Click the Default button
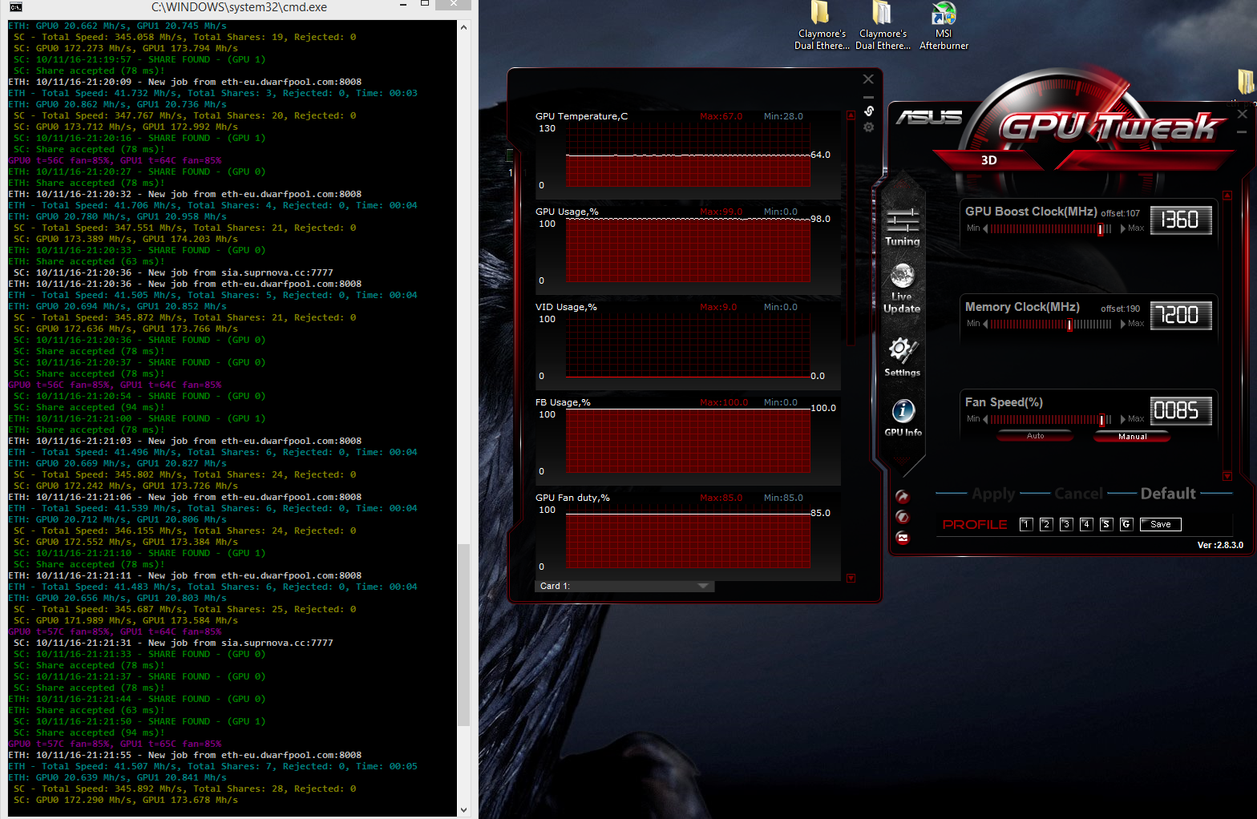 point(1167,494)
